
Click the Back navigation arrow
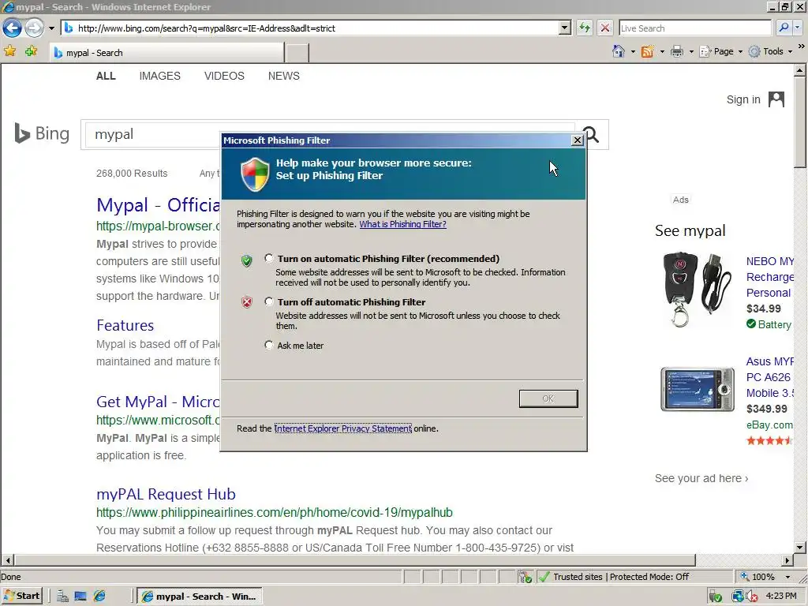point(13,28)
